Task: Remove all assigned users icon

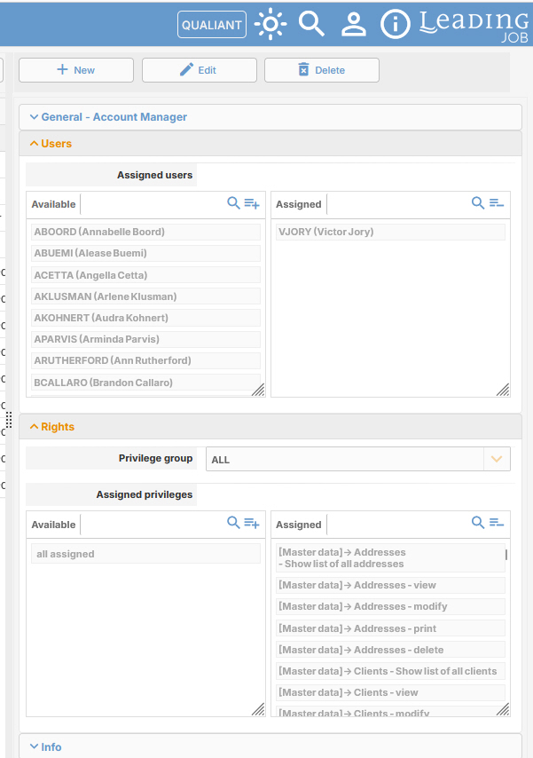Action: click(497, 203)
